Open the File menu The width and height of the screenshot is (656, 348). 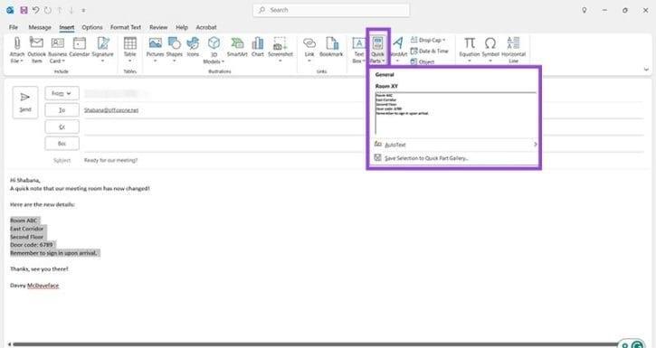[x=14, y=27]
